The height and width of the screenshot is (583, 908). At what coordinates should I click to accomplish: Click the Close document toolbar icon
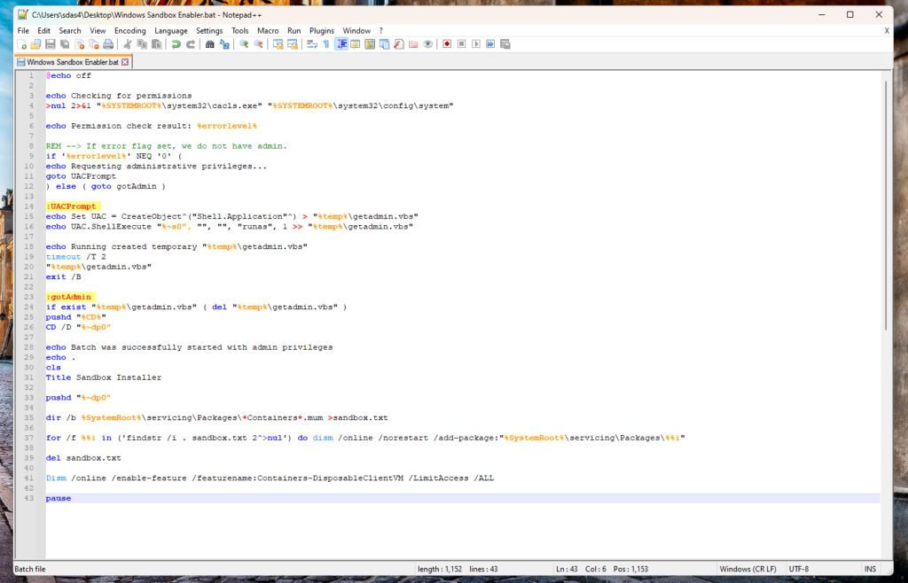click(79, 44)
